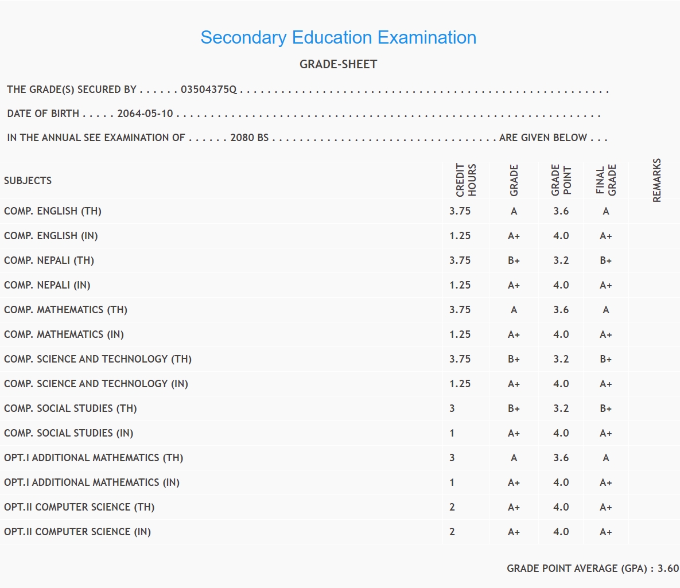Click credit hours of OPT.II COMPUTER SCIENCE (IN)
Screen dimensions: 680x588
[452, 532]
